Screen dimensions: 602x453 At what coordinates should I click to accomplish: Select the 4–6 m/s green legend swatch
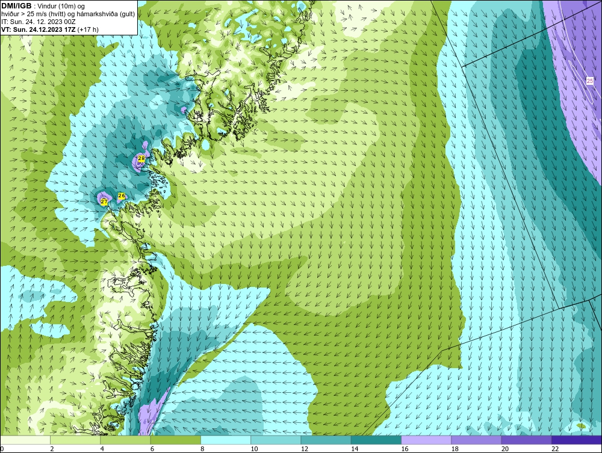[126, 440]
